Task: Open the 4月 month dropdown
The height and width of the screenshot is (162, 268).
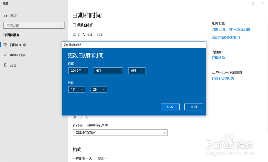Action: 108,71
